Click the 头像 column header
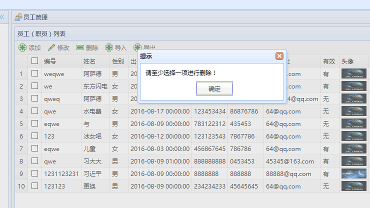 click(x=348, y=61)
